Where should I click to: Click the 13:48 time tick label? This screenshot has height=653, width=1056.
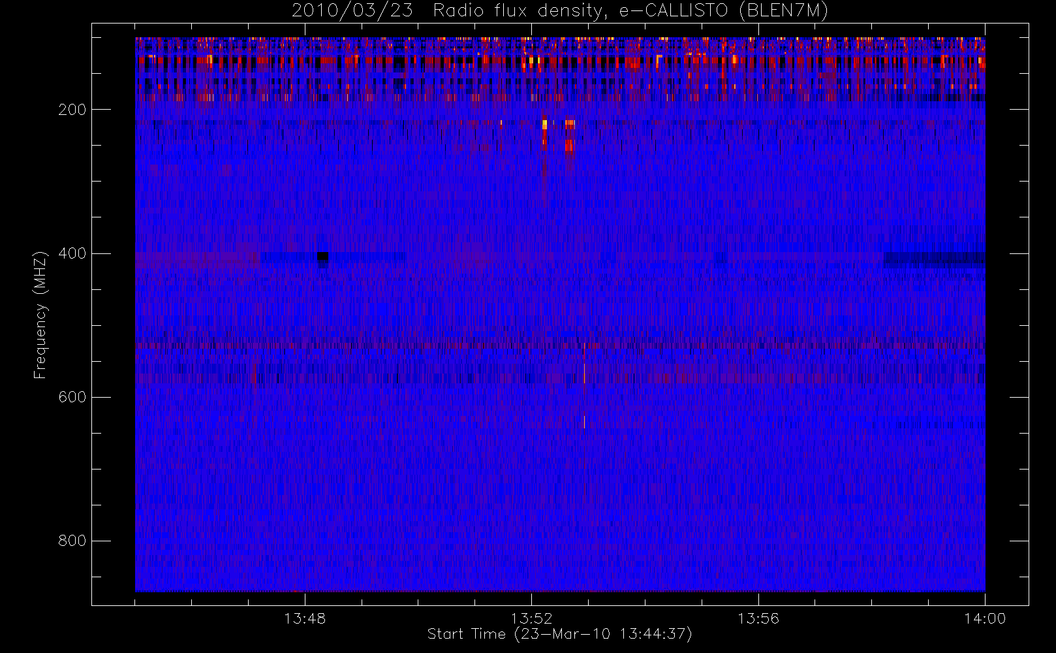305,618
